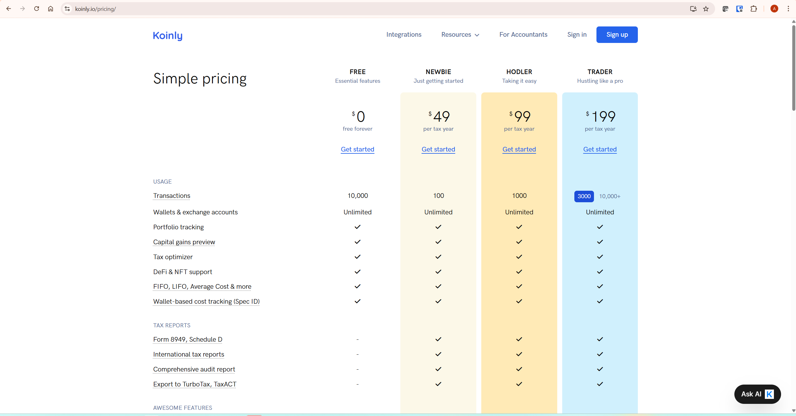Screen dimensions: 796x416
Task: Open the Export to TurboTax, TaxACT link
Action: (194, 384)
